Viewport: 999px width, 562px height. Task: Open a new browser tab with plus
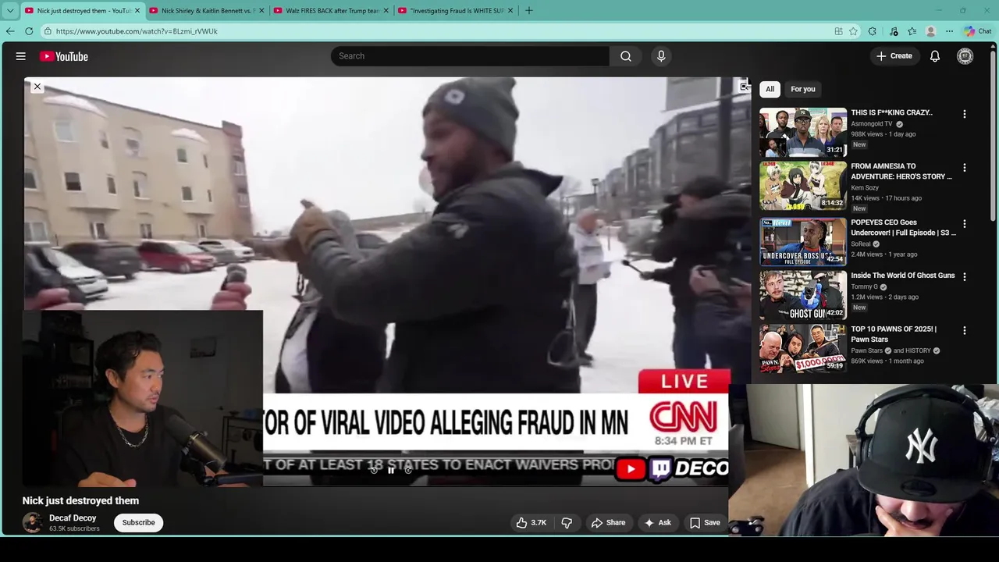pos(529,10)
